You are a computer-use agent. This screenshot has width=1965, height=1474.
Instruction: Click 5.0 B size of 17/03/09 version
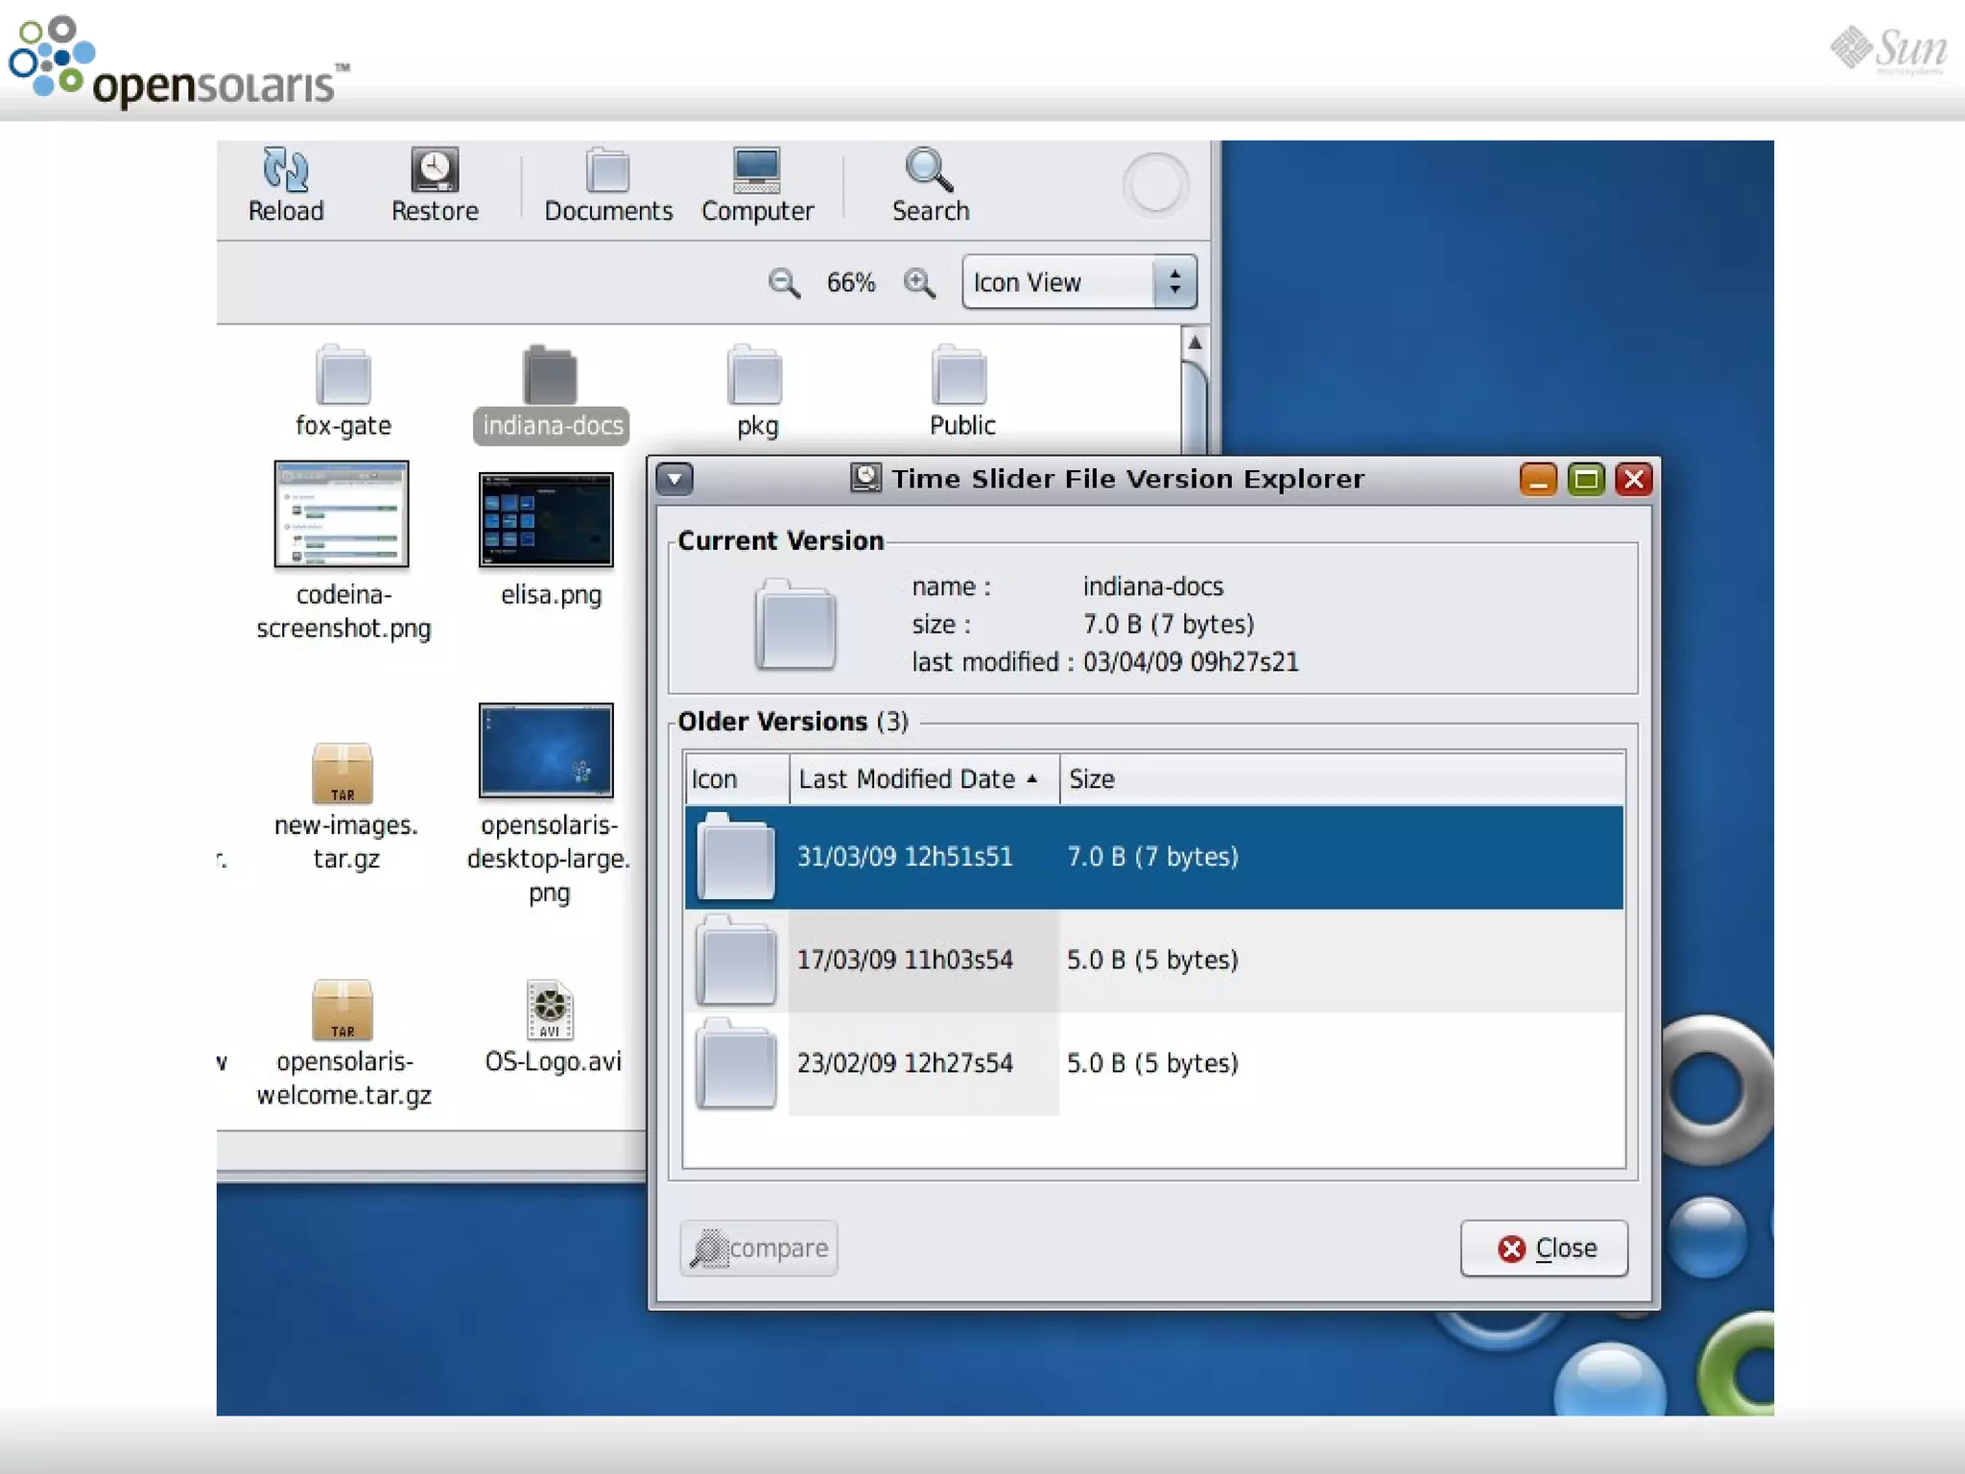pos(1152,960)
